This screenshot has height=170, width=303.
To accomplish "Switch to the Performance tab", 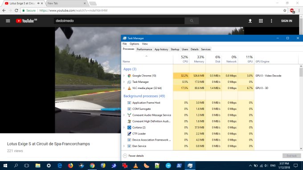I will tap(144, 49).
